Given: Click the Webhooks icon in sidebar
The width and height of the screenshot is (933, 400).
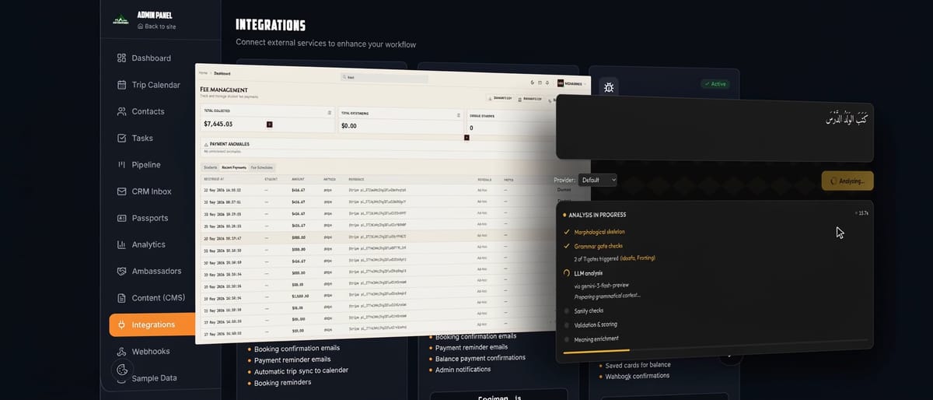Looking at the screenshot, I should [x=121, y=351].
